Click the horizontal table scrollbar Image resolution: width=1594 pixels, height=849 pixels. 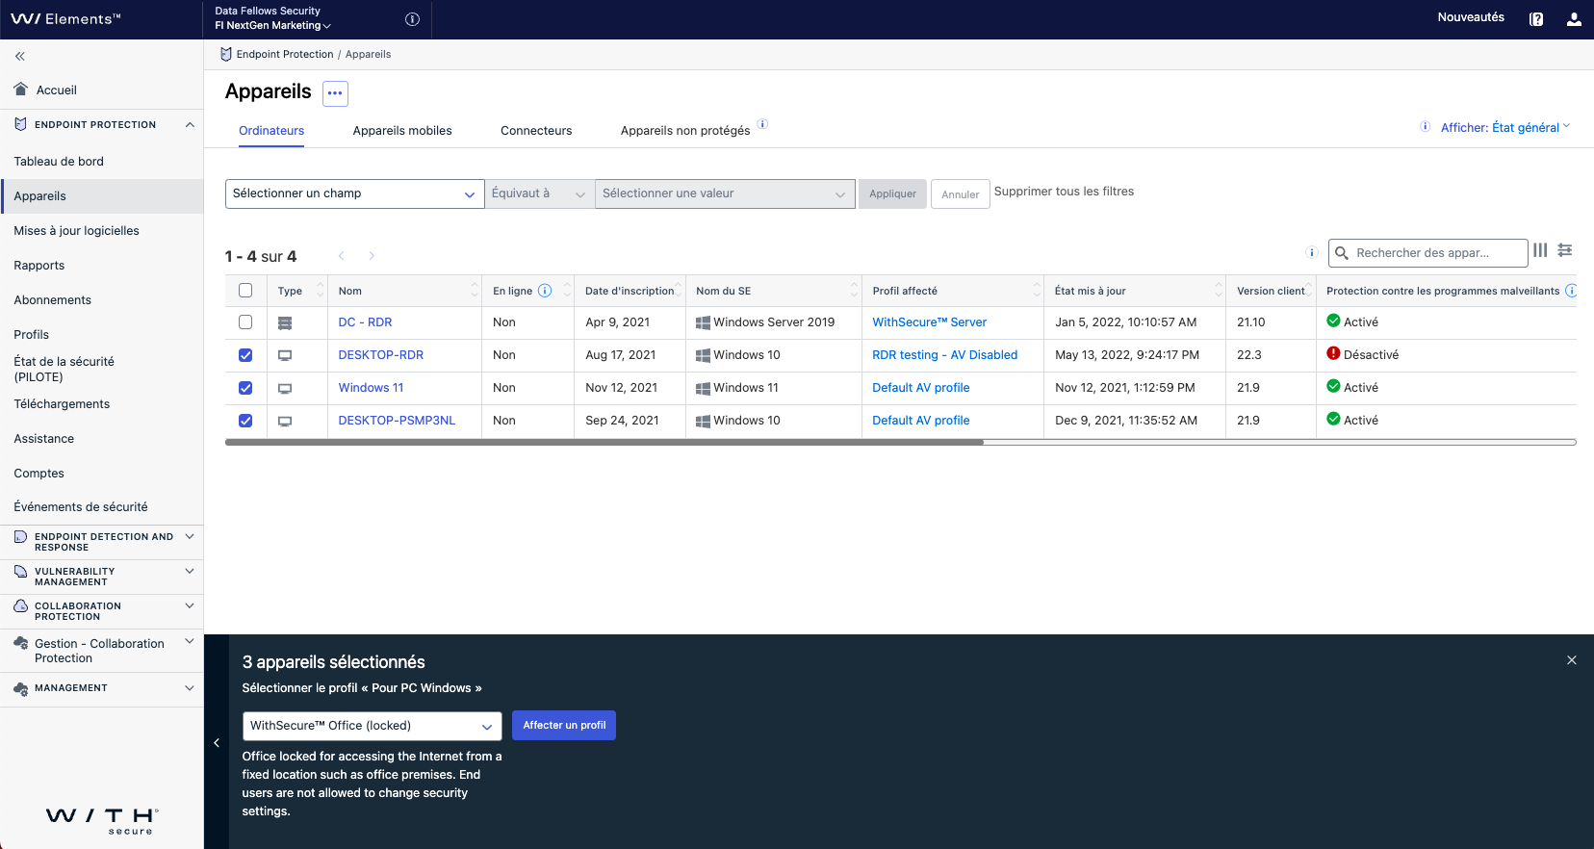(x=604, y=443)
